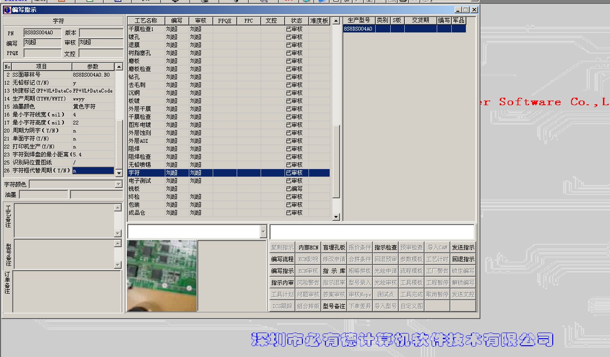Viewport: 610px width, 357px height.
Task: Click the 工艺名称 column header
Action: click(x=146, y=21)
